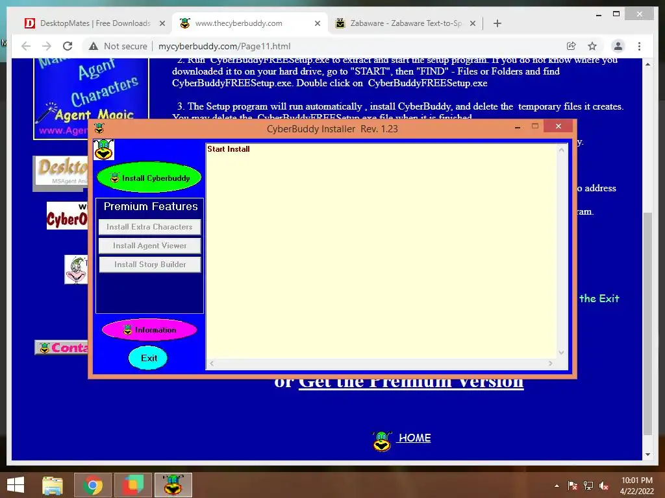Click the green Install Cyberbuddy button

point(149,178)
